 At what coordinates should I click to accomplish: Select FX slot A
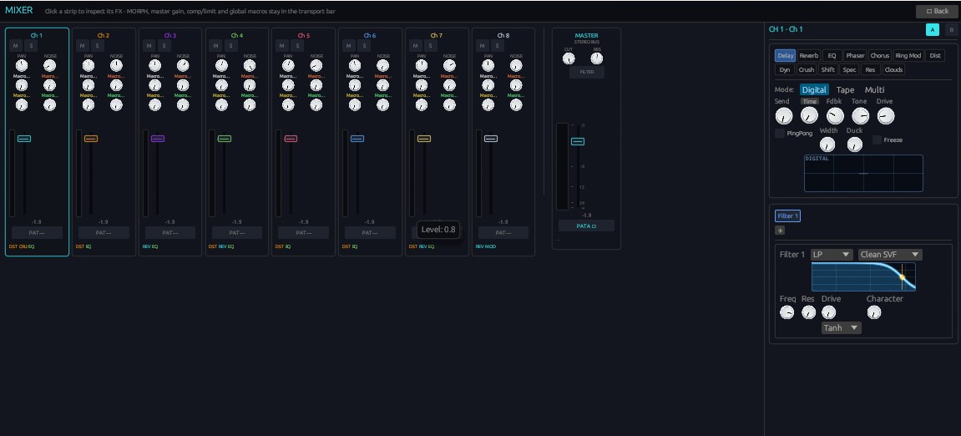[932, 29]
